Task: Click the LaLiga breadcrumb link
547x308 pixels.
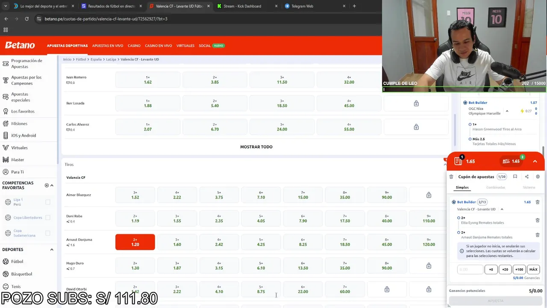Action: click(111, 59)
